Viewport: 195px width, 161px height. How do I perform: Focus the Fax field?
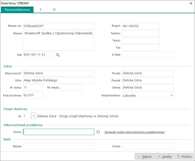point(140,47)
